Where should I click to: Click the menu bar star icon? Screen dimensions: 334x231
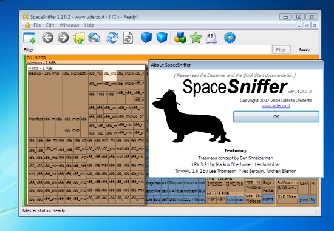pos(27,25)
